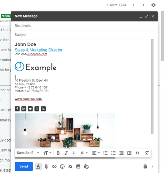Toggle underline formatting

click(74, 153)
